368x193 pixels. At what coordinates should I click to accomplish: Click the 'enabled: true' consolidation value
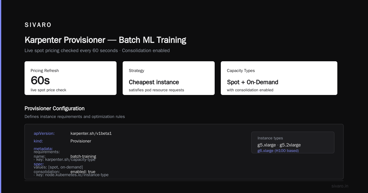point(83,172)
